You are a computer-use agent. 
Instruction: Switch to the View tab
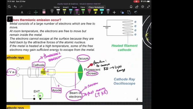[x=83, y=7]
